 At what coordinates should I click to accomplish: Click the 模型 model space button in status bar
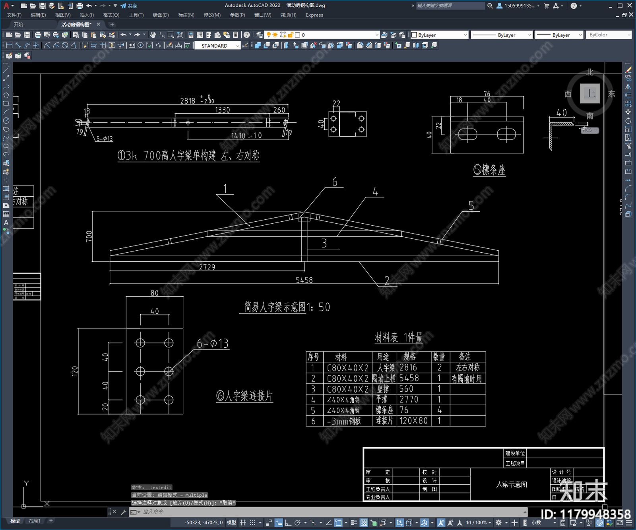[231, 522]
